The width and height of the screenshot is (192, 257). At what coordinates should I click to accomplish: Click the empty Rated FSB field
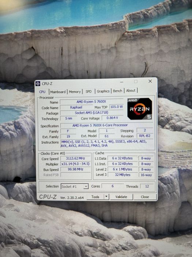[x=75, y=175]
